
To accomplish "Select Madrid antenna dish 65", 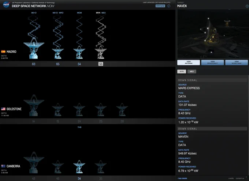I will pos(58,52).
